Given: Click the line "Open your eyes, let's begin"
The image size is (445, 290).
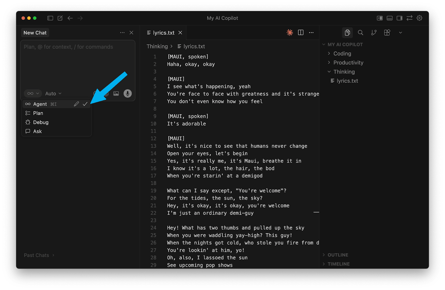Looking at the screenshot, I should click(207, 153).
